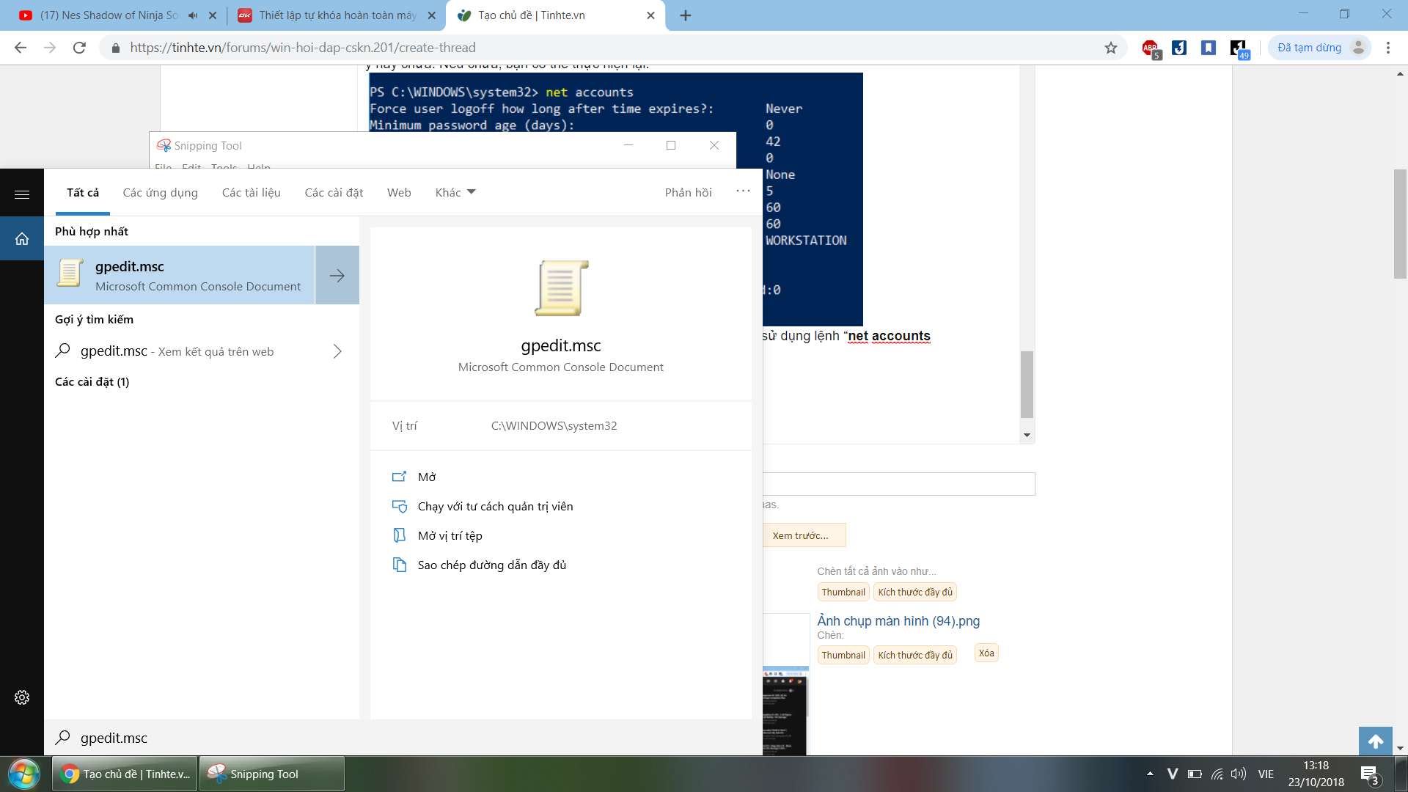
Task: Click the Adblock extension icon
Action: click(1151, 48)
